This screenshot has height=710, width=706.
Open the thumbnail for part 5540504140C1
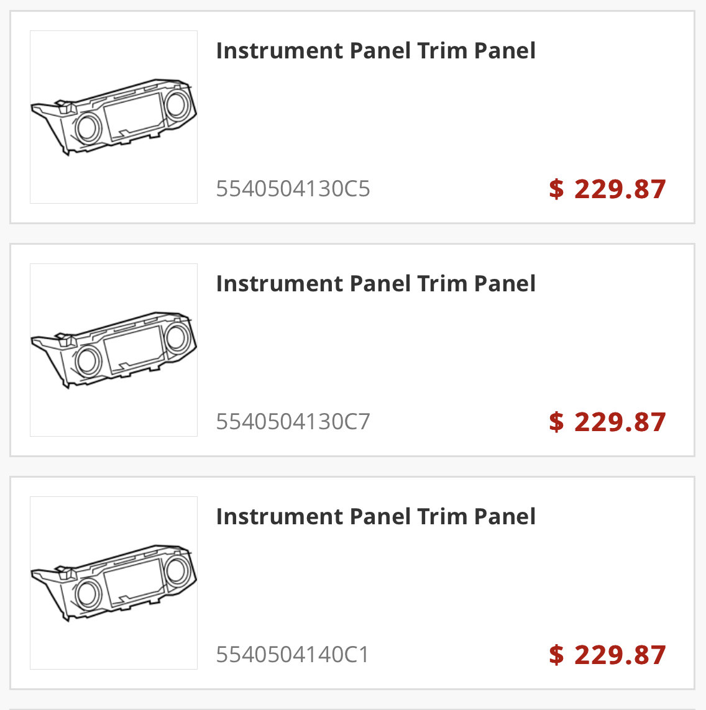pyautogui.click(x=114, y=583)
